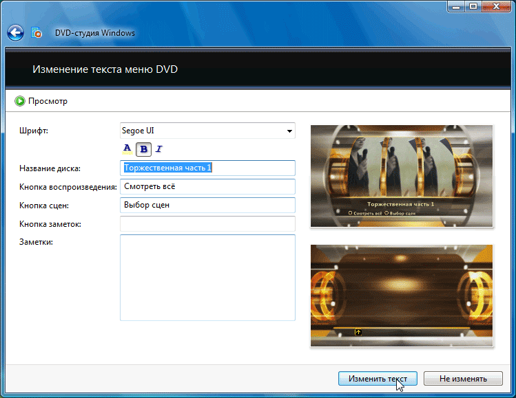Click the Кнопка воспроизведения: label
Image resolution: width=516 pixels, height=398 pixels.
click(68, 187)
